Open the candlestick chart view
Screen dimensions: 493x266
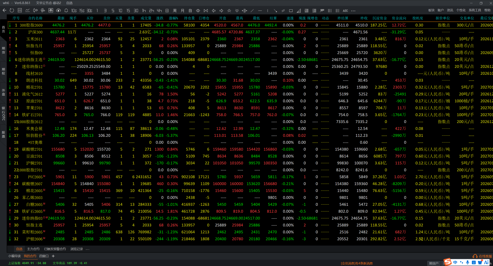tap(35, 10)
